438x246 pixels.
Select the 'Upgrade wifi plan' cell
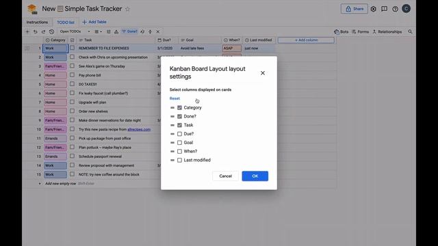[116, 102]
